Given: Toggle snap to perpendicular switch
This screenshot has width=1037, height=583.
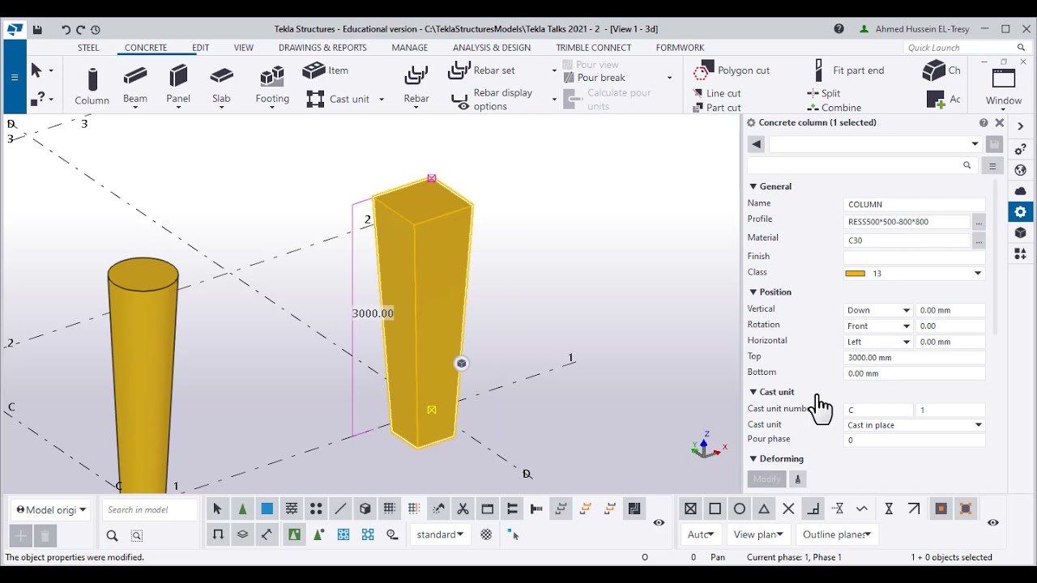Looking at the screenshot, I should (x=813, y=509).
